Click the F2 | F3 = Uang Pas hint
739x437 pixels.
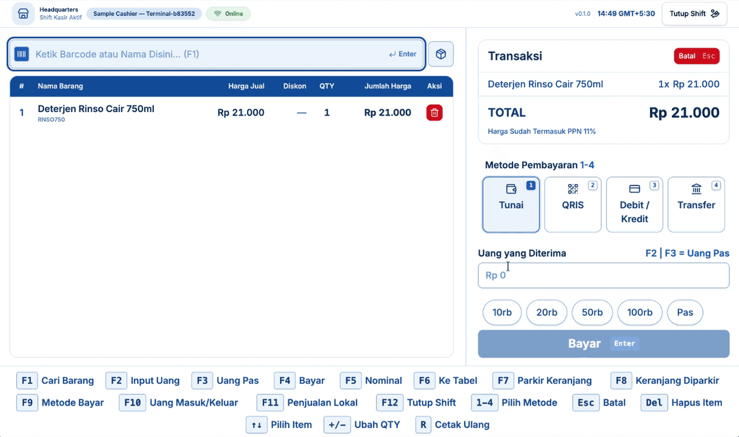pyautogui.click(x=687, y=253)
